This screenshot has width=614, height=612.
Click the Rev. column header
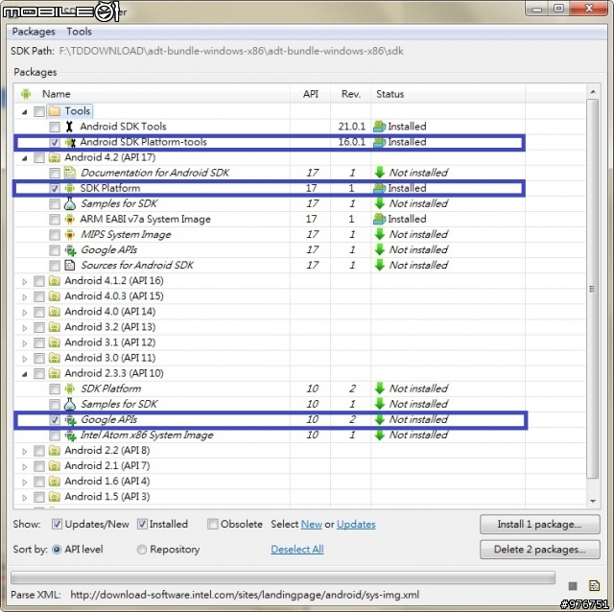pyautogui.click(x=351, y=94)
